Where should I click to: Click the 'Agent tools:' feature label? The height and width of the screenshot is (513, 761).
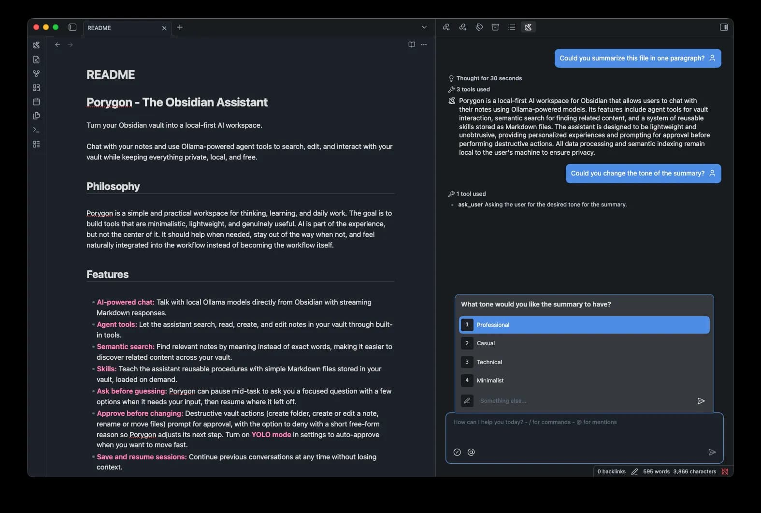pyautogui.click(x=117, y=324)
